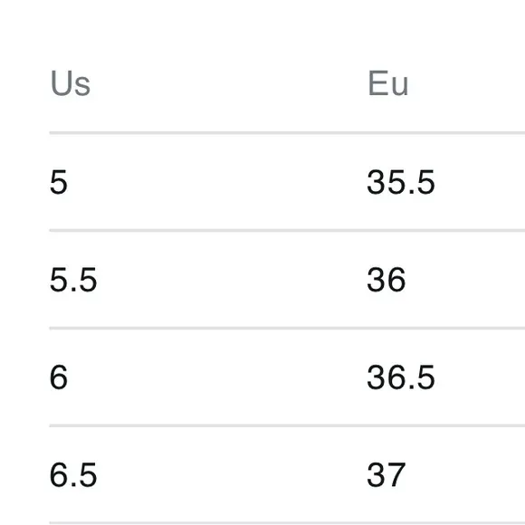
Task: Click divider line beneath the 35.5 row
Action: click(x=287, y=231)
